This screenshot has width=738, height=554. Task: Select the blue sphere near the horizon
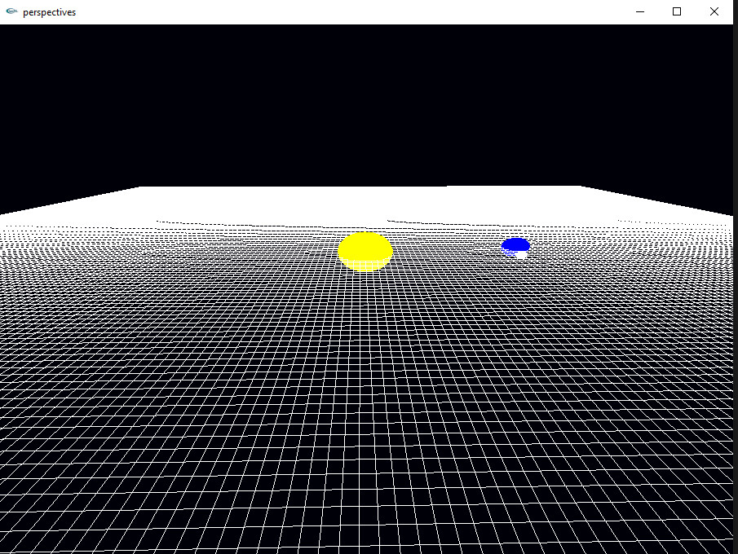[516, 244]
